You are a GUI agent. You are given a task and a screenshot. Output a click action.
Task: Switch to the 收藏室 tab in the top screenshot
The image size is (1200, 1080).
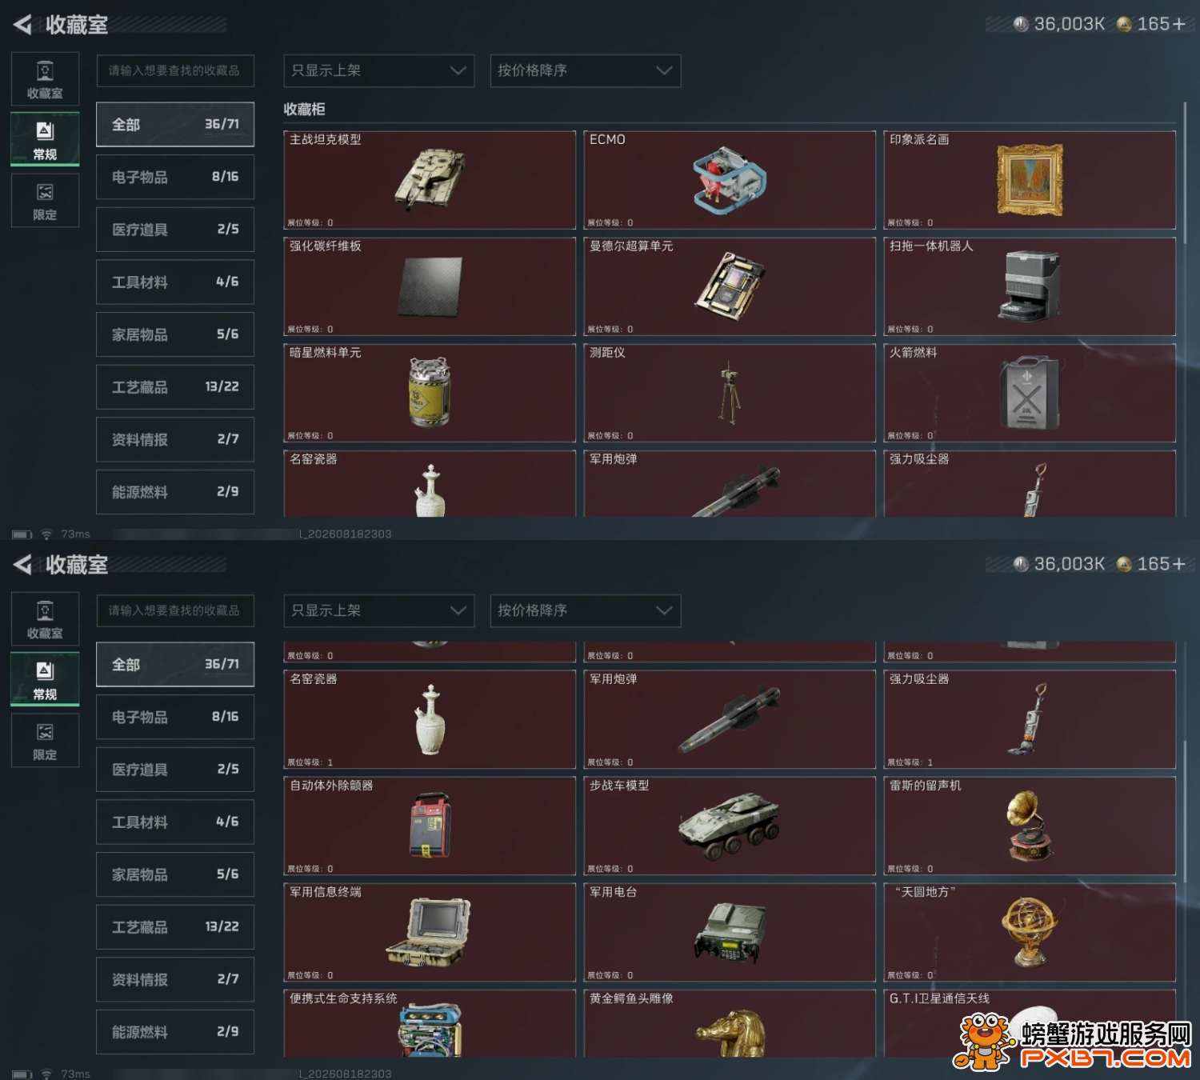[x=45, y=78]
